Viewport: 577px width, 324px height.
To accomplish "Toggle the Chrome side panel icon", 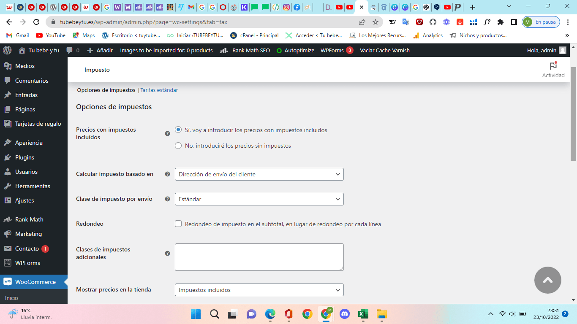I will coord(514,22).
